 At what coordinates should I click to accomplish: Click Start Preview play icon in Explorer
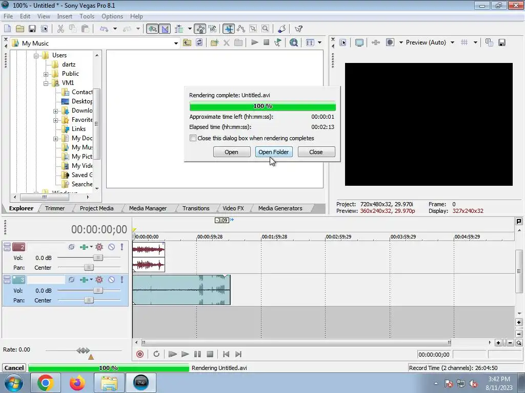pos(254,42)
